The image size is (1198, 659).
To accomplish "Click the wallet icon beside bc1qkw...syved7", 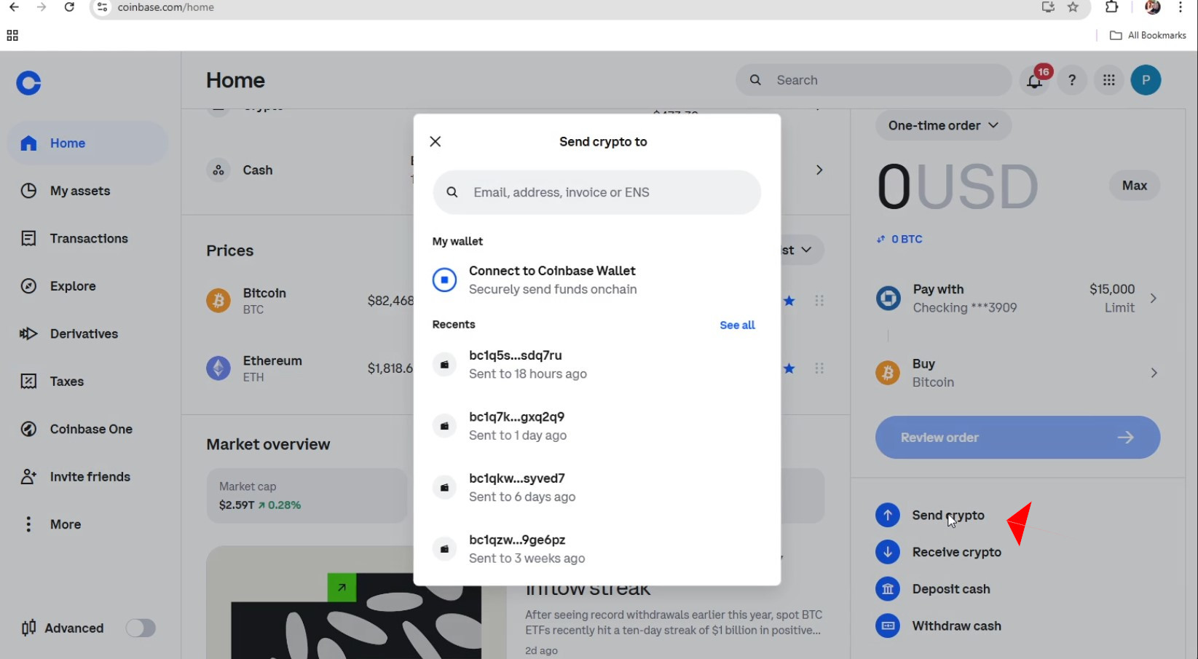I will coord(444,487).
